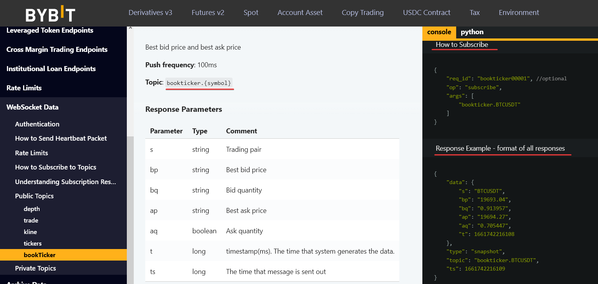Image resolution: width=598 pixels, height=284 pixels.
Task: Expand WebSocket Data section
Action: (33, 107)
